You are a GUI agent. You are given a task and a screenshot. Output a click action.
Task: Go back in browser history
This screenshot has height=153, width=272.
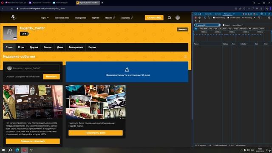point(3,8)
